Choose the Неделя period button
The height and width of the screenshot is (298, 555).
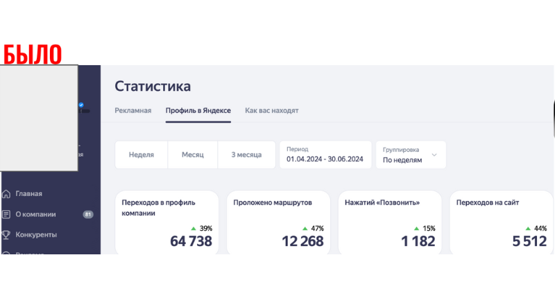[x=142, y=155]
